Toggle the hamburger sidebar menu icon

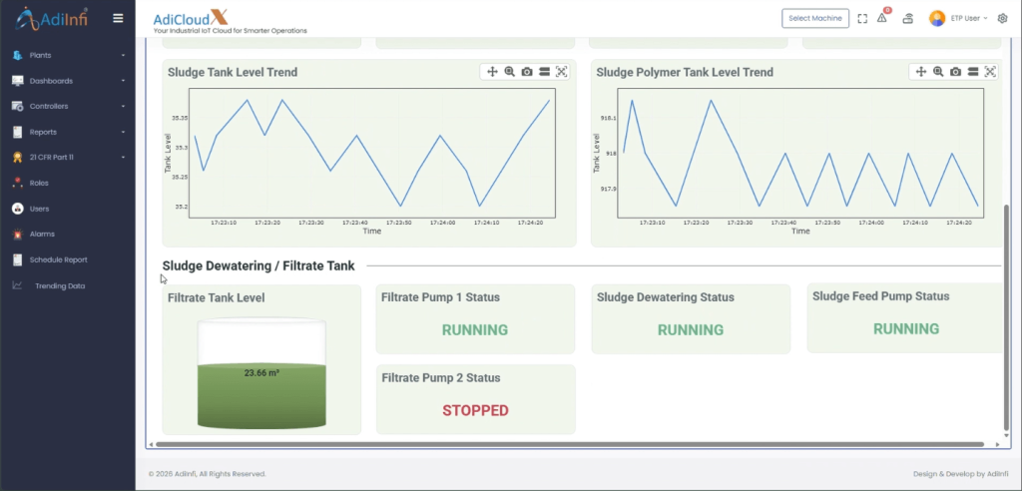point(118,18)
